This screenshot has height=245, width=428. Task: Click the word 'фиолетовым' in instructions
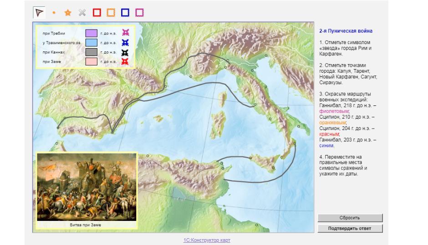tap(334, 111)
